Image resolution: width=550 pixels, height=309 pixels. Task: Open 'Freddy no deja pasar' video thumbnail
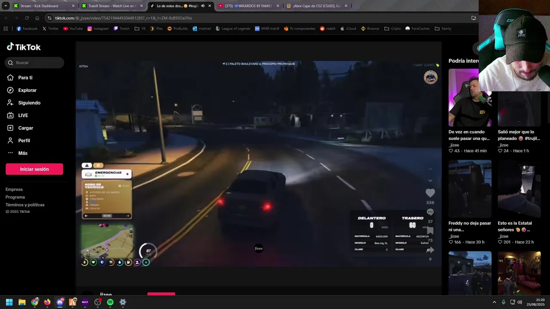pyautogui.click(x=470, y=189)
